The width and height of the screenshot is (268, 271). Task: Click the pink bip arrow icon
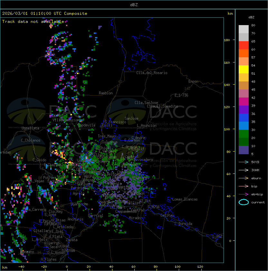pyautogui.click(x=244, y=186)
